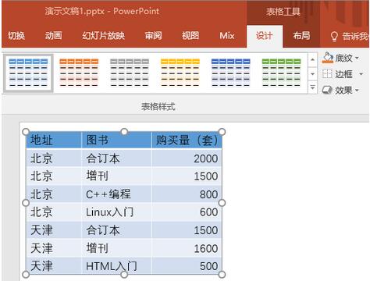Apply the green table style thumbnail
This screenshot has width=370, height=281.
click(x=281, y=73)
